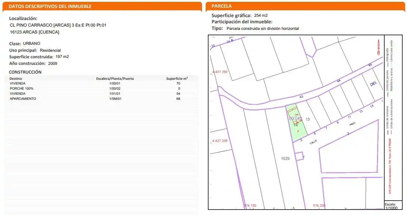407x215 pixels.
Task: Click the "576.200" coordinate label
Action: point(319,206)
